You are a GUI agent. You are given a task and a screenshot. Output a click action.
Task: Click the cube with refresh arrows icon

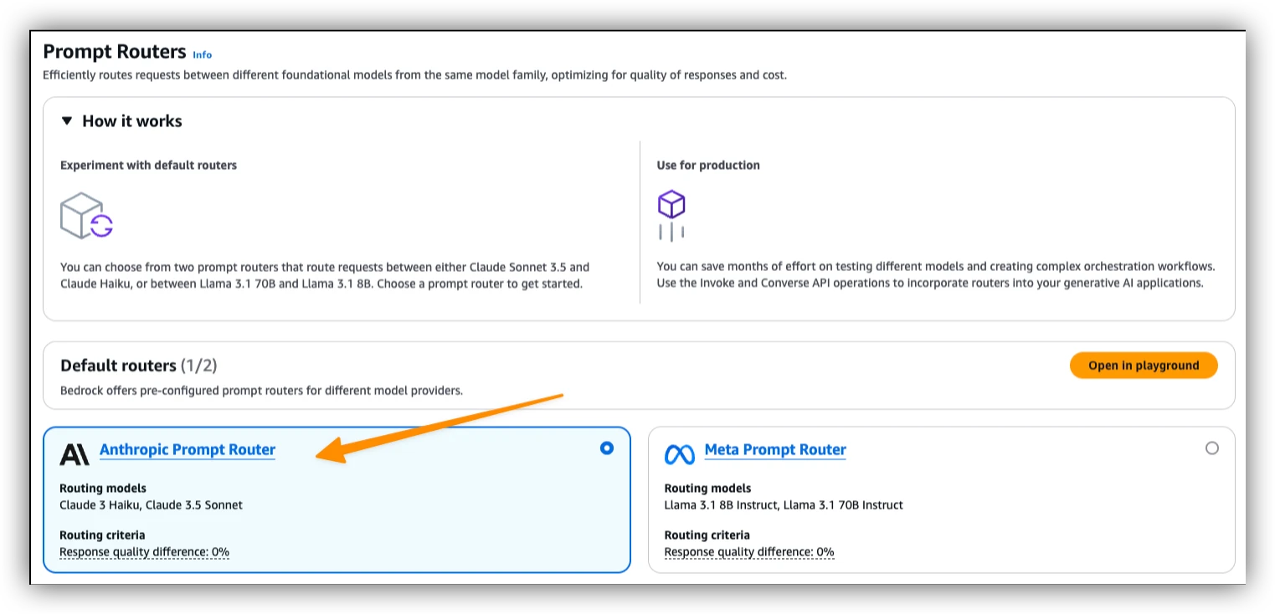point(86,216)
